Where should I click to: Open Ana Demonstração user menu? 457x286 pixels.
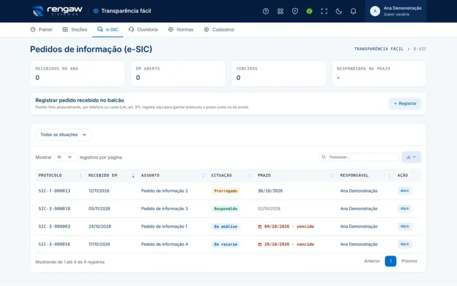click(396, 11)
